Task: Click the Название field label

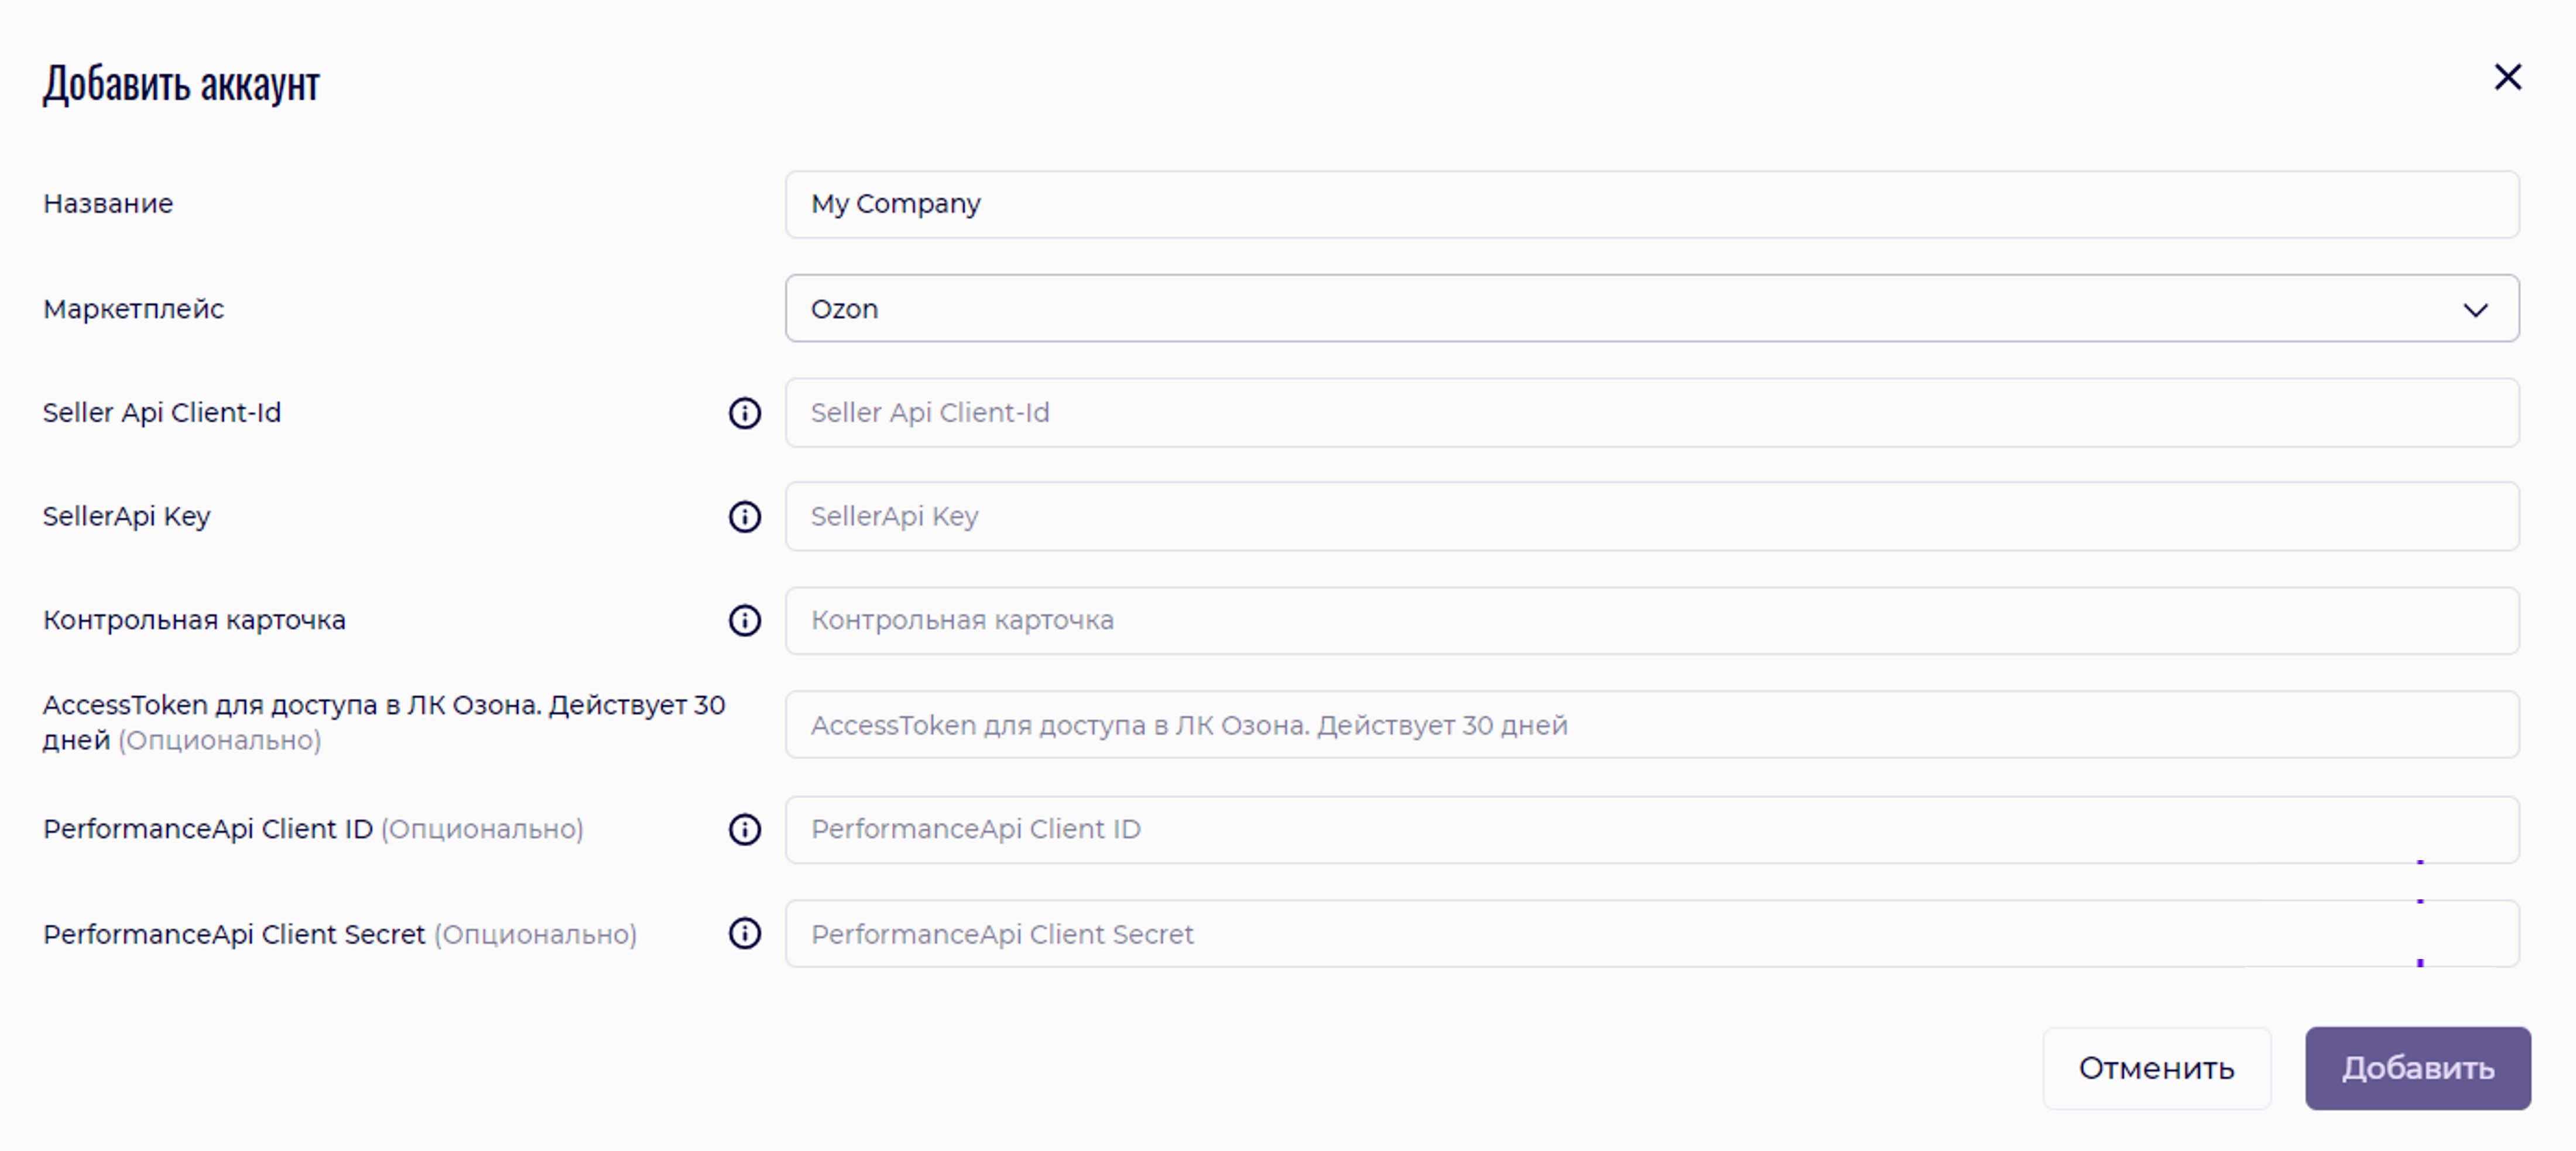Action: [108, 204]
